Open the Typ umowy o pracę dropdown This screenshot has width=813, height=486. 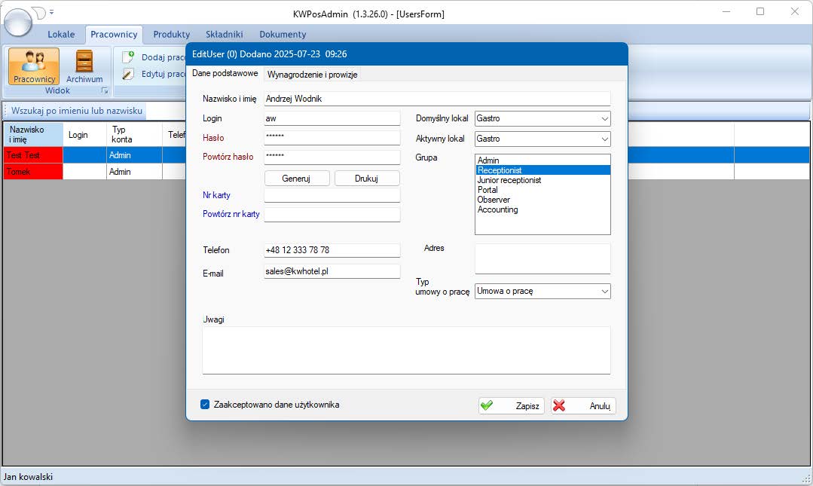pyautogui.click(x=604, y=292)
